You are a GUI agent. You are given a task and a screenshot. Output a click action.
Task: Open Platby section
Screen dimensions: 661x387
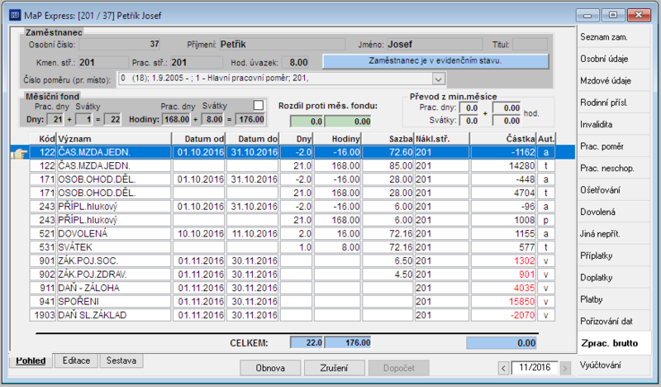(x=614, y=299)
